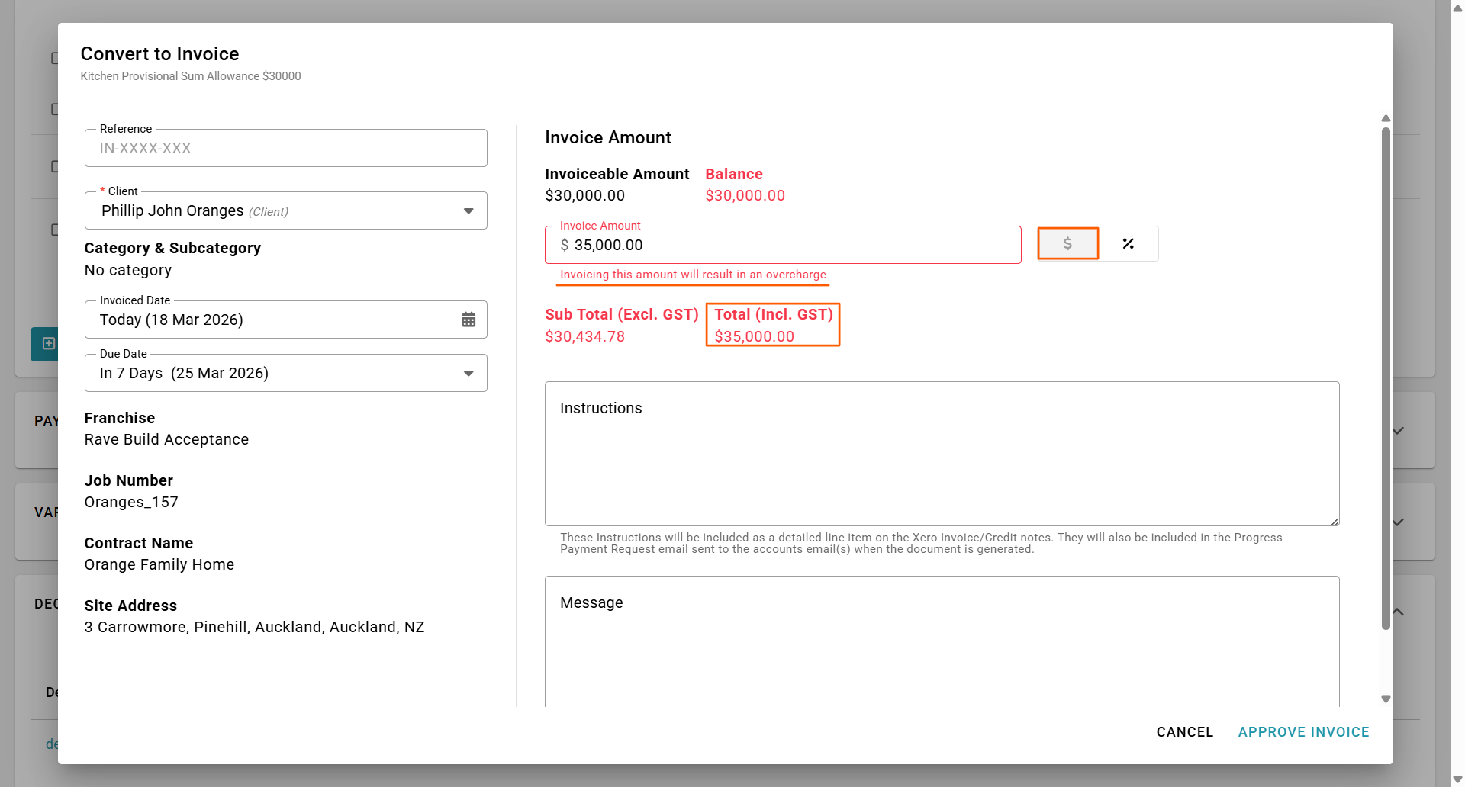The height and width of the screenshot is (787, 1465).
Task: Click the page scrollbar down arrow
Action: pyautogui.click(x=1457, y=779)
